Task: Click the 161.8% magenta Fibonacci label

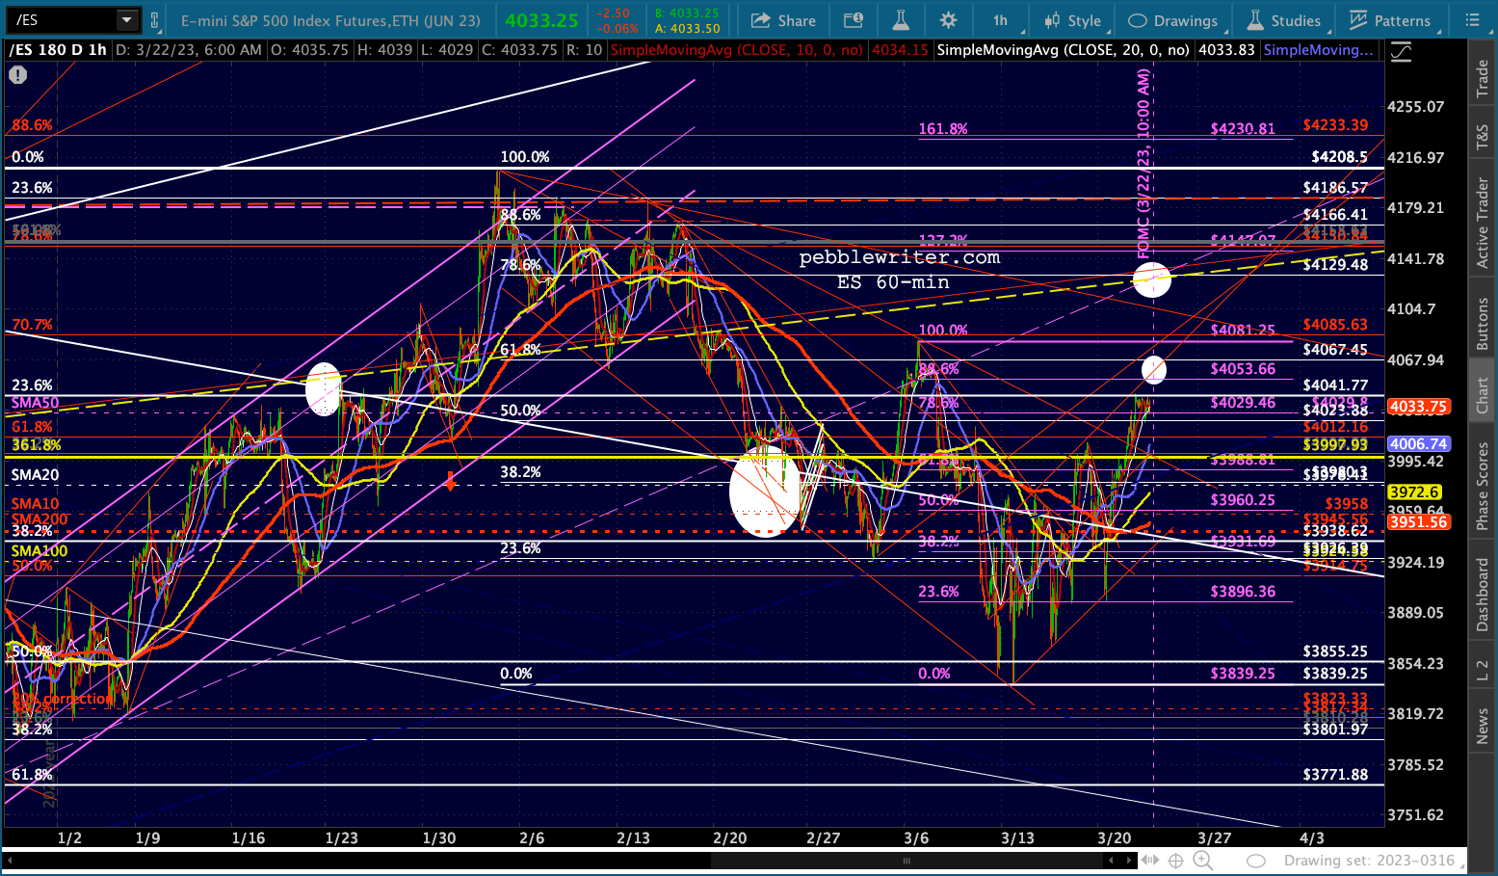Action: (x=943, y=128)
